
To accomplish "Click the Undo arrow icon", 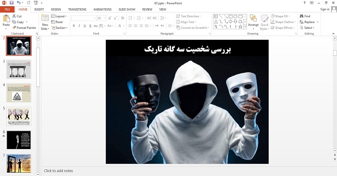I will pos(19,3).
